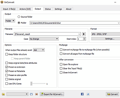Open the About tab
The width and height of the screenshot is (120, 98).
coord(69,9)
